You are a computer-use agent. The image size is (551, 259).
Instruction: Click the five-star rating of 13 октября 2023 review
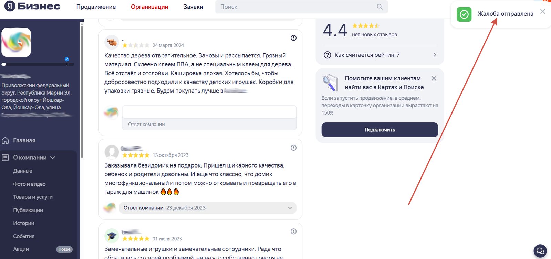[x=136, y=155]
